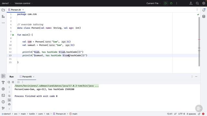Screen dimensions: 207x116
Task: Run the current file with green play button
Action: point(166,3)
